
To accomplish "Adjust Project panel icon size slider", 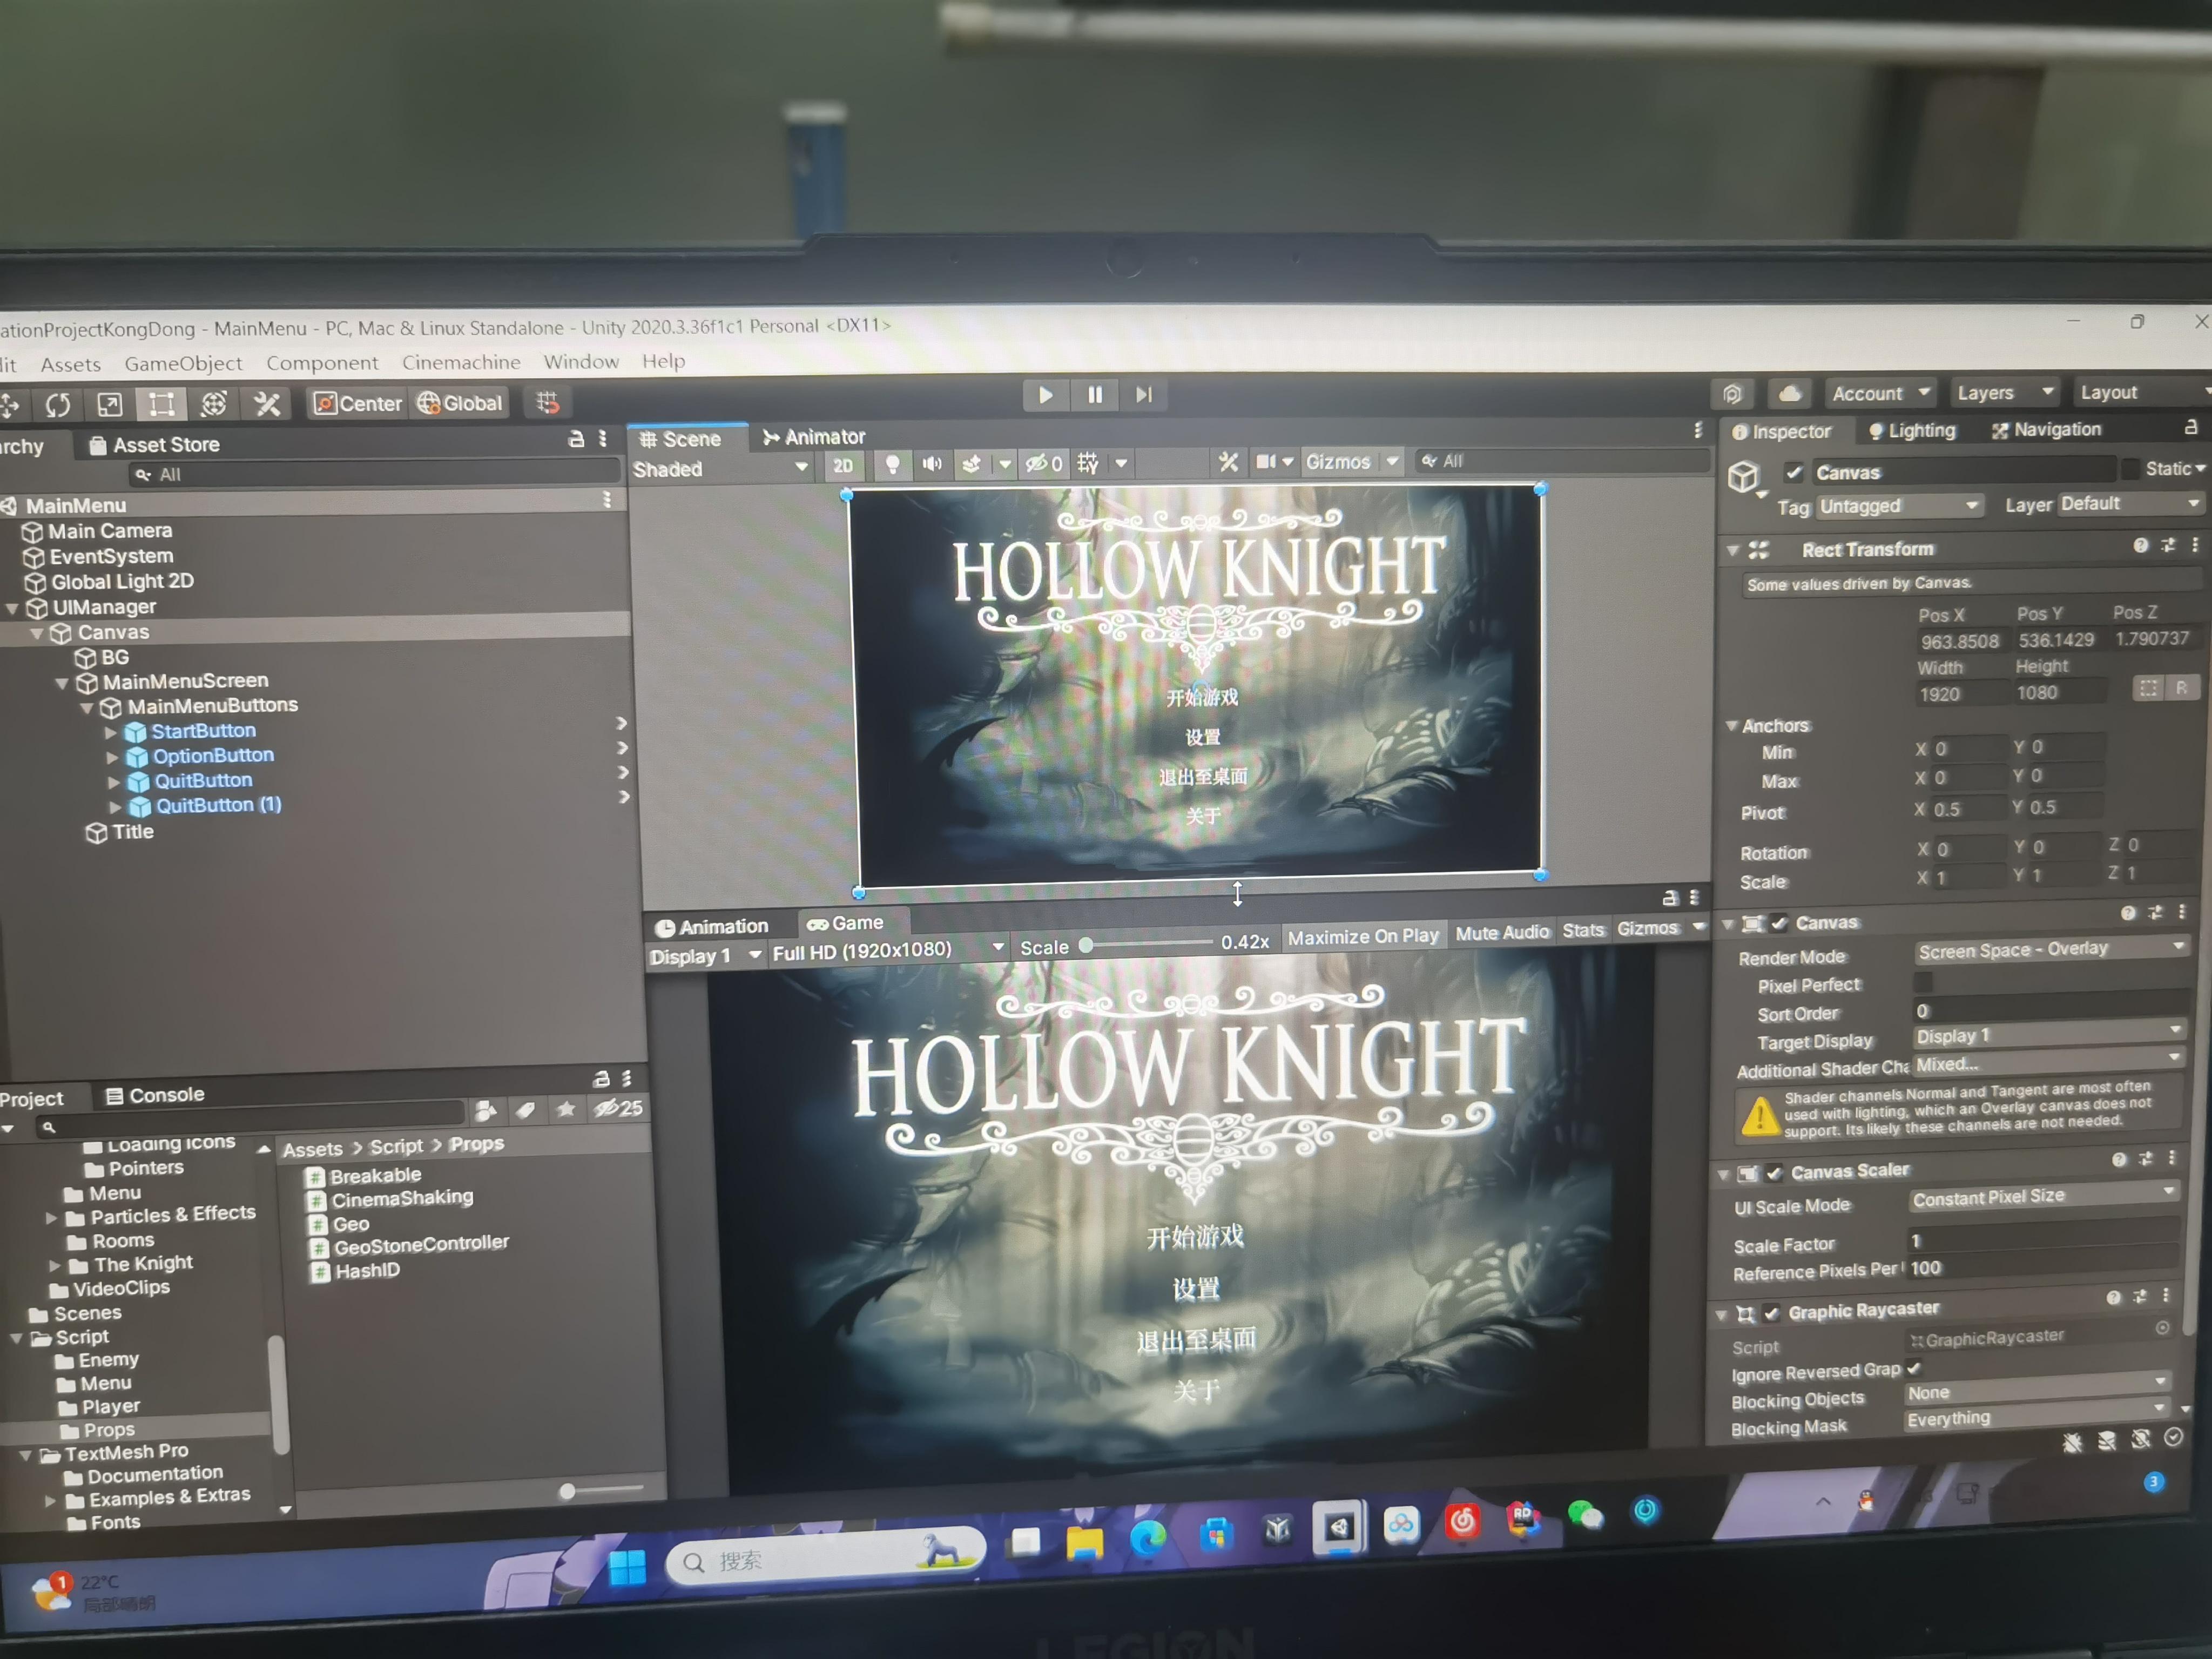I will coord(602,1490).
